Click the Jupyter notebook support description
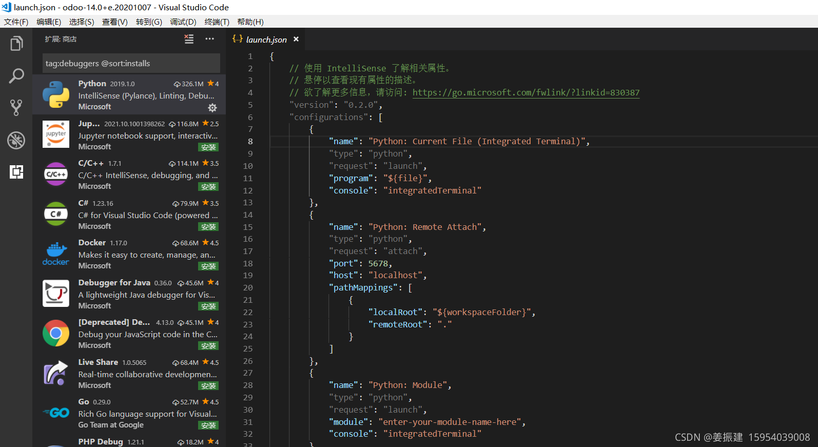 click(x=148, y=136)
